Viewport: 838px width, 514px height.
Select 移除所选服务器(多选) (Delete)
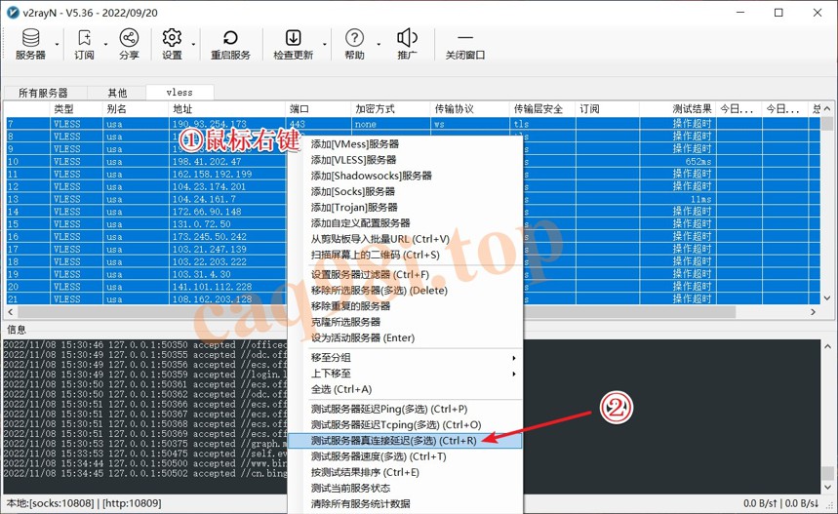click(x=405, y=290)
